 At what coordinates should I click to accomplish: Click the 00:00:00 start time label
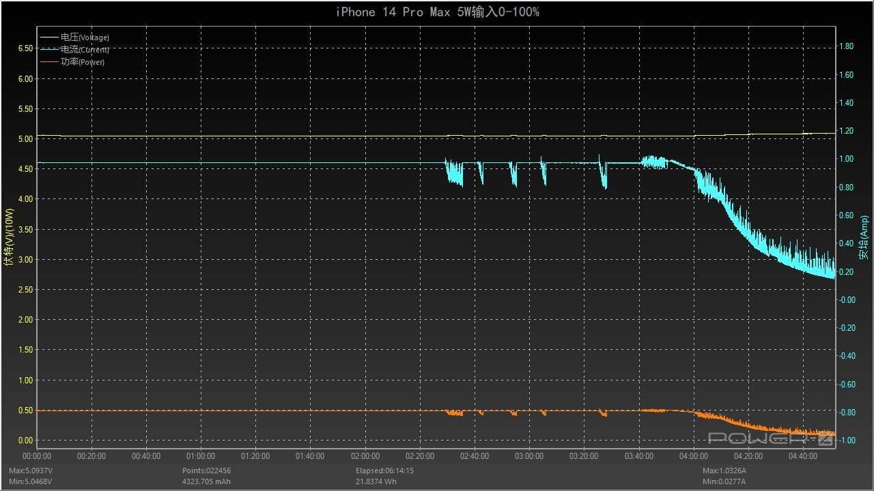(x=37, y=456)
